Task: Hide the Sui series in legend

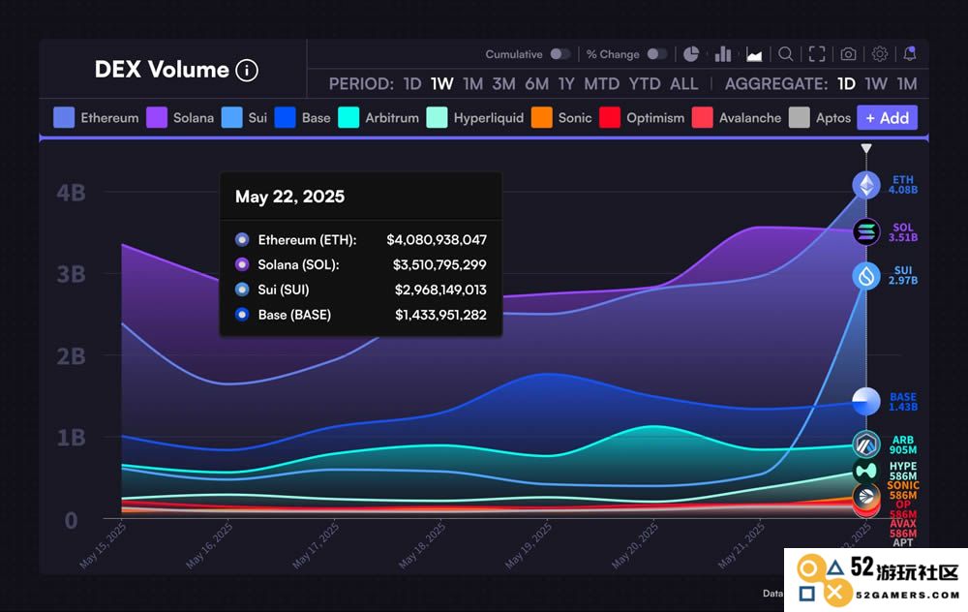Action: point(244,118)
